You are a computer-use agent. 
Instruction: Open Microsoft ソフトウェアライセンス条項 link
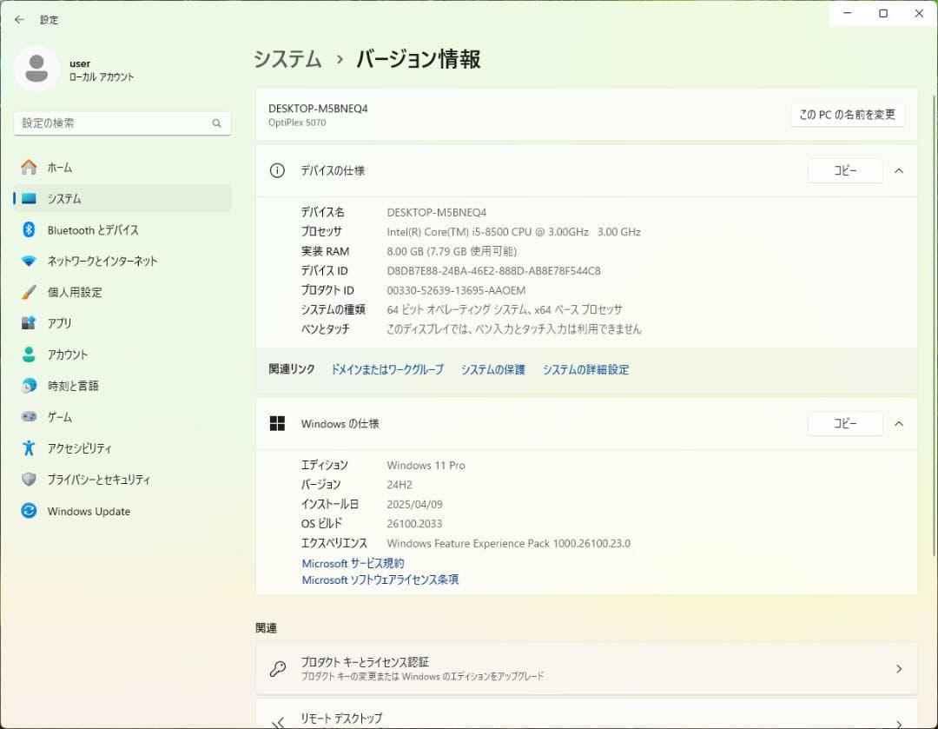(380, 580)
